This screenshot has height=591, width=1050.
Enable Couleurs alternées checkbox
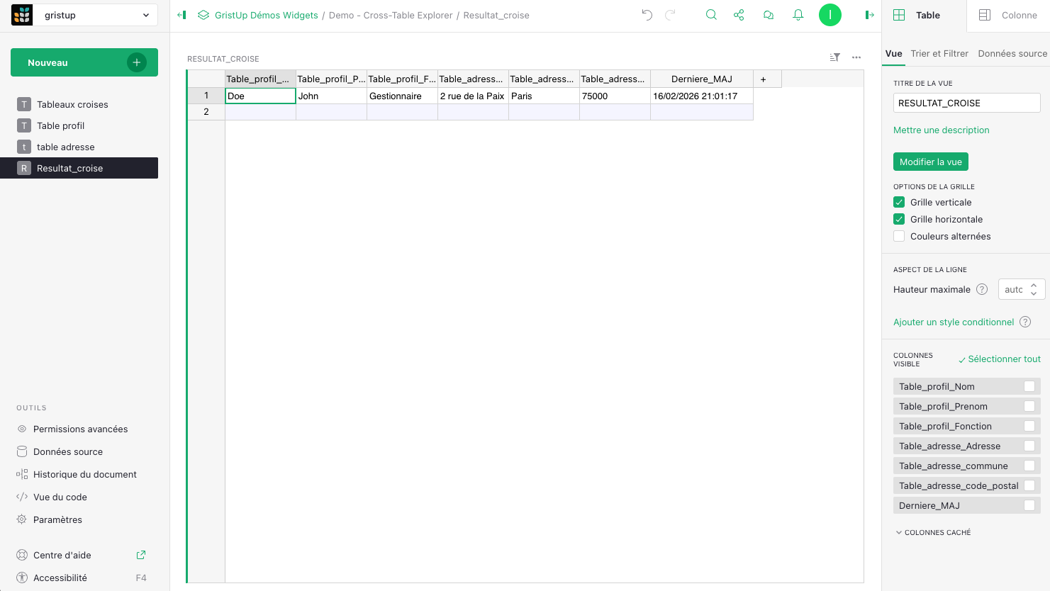click(899, 236)
